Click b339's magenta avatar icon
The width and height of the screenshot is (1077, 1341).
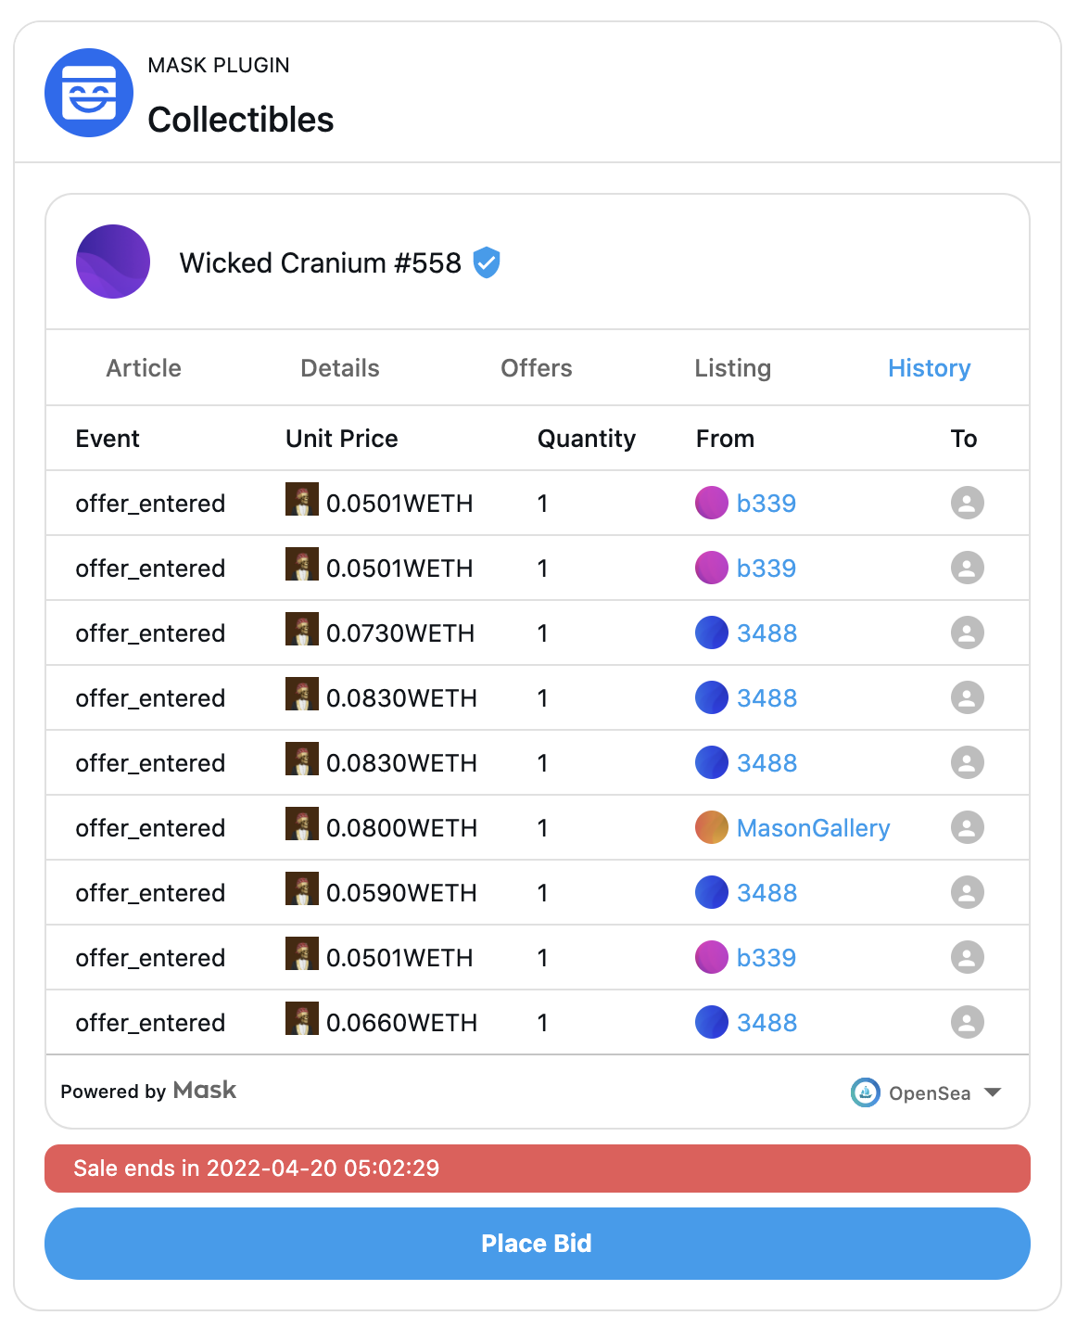(x=711, y=503)
